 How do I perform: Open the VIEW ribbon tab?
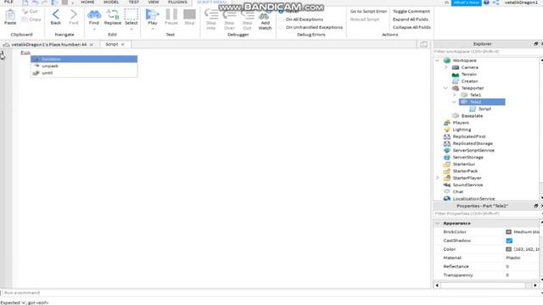pyautogui.click(x=154, y=2)
